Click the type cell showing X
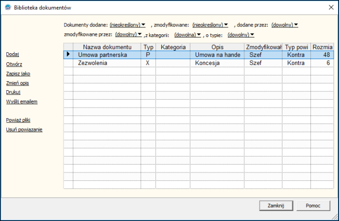This screenshot has width=339, height=221. tap(148, 63)
